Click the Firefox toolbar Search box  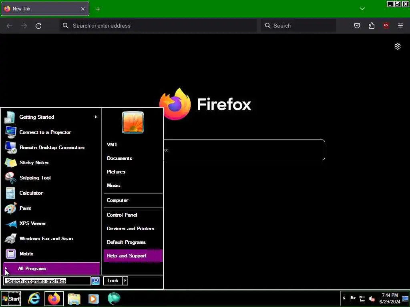299,26
